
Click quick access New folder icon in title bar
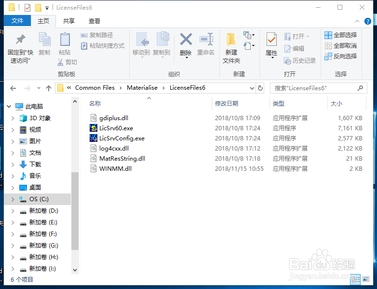[38, 8]
